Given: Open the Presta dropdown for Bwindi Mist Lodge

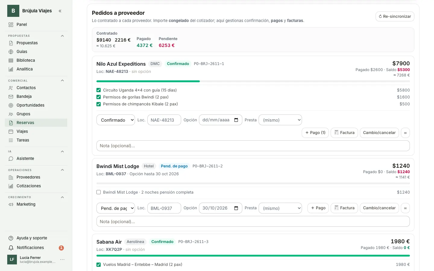Looking at the screenshot, I should click(x=280, y=208).
